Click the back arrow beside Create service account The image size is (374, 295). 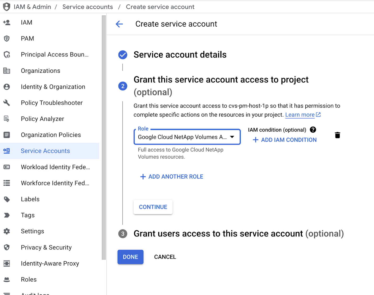119,24
